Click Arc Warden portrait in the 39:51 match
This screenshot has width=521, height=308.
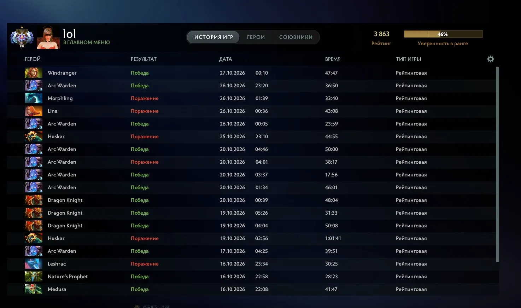[34, 251]
